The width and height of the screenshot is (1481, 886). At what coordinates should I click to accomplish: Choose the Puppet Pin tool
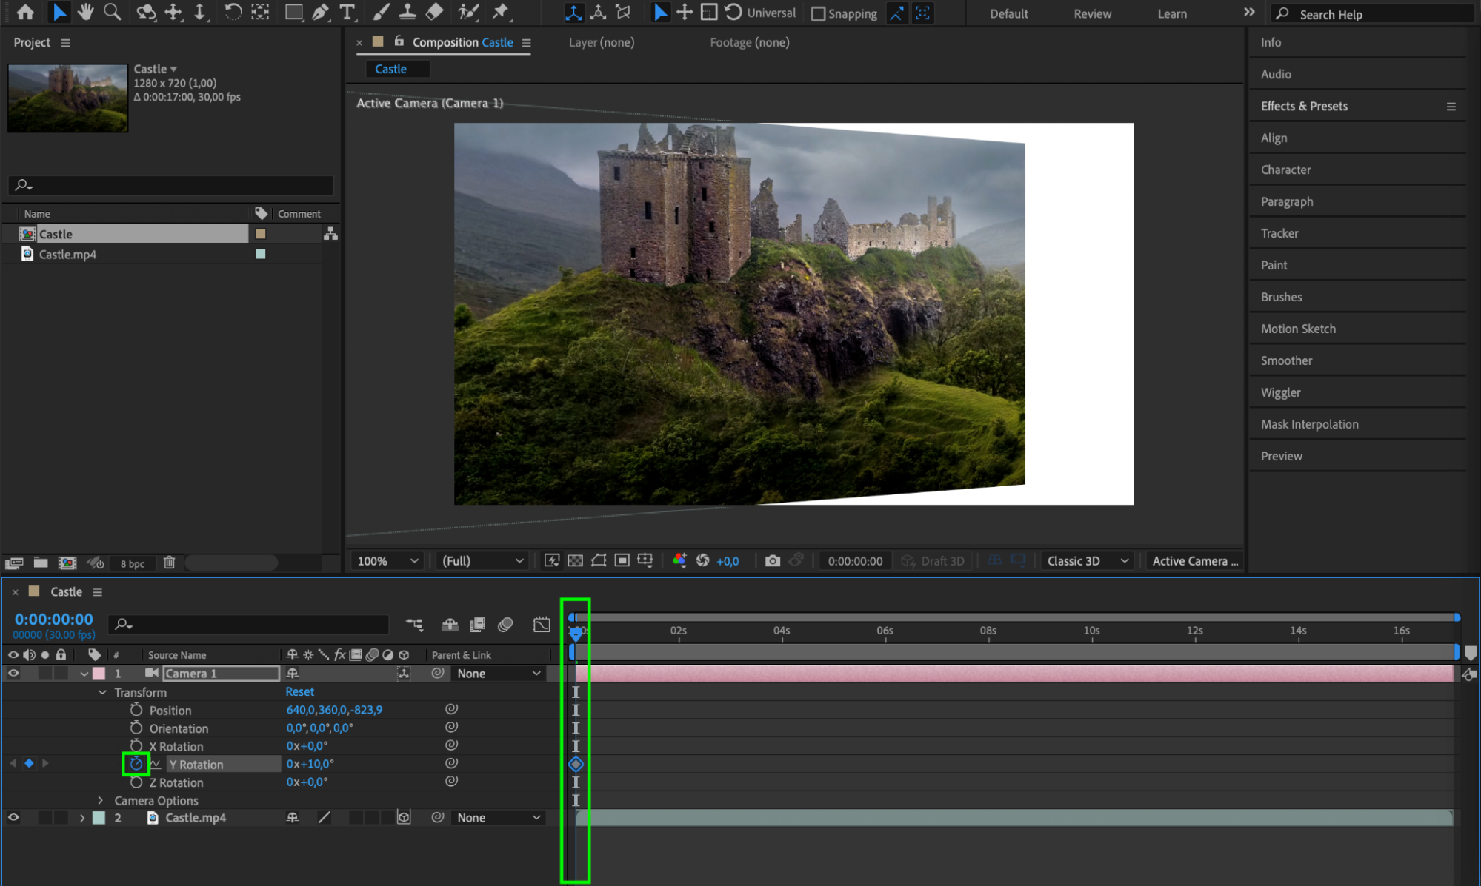click(501, 12)
